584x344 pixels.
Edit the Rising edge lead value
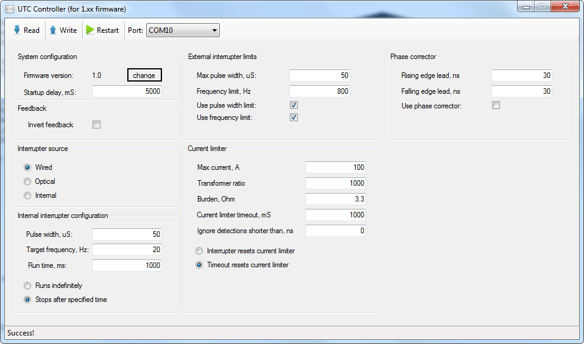pos(521,75)
